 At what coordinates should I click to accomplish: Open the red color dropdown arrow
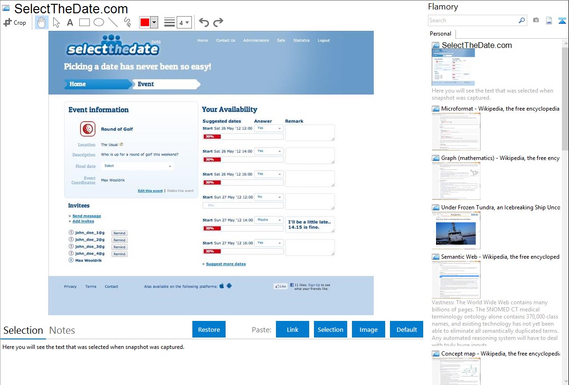pyautogui.click(x=154, y=22)
